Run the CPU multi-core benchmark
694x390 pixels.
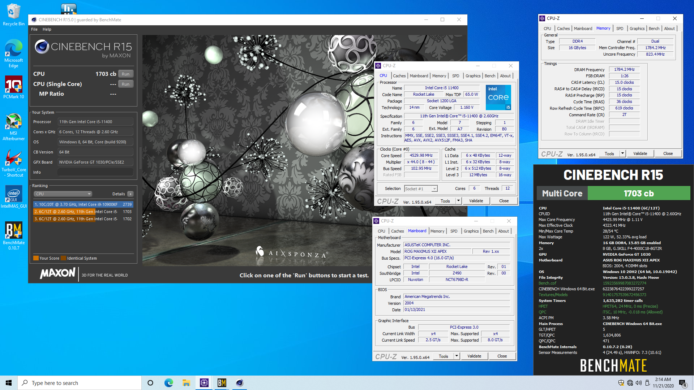(125, 74)
